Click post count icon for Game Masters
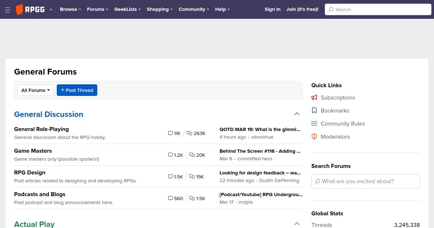 tap(192, 155)
